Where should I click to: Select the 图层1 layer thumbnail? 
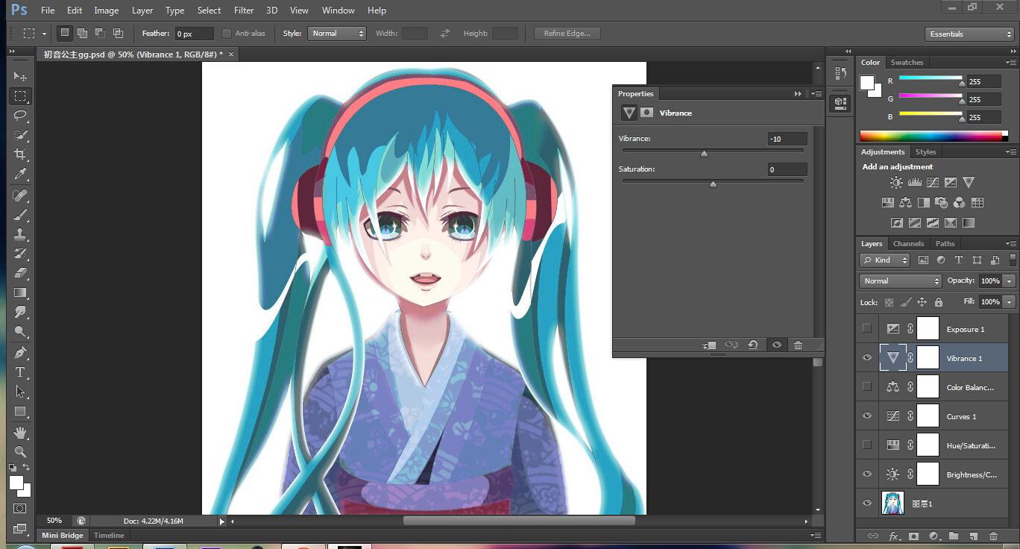[892, 503]
